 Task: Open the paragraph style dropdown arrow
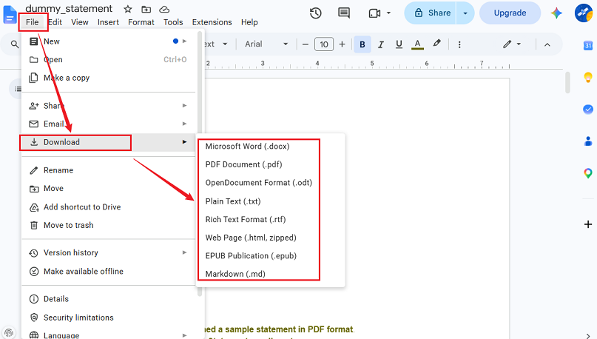[225, 44]
